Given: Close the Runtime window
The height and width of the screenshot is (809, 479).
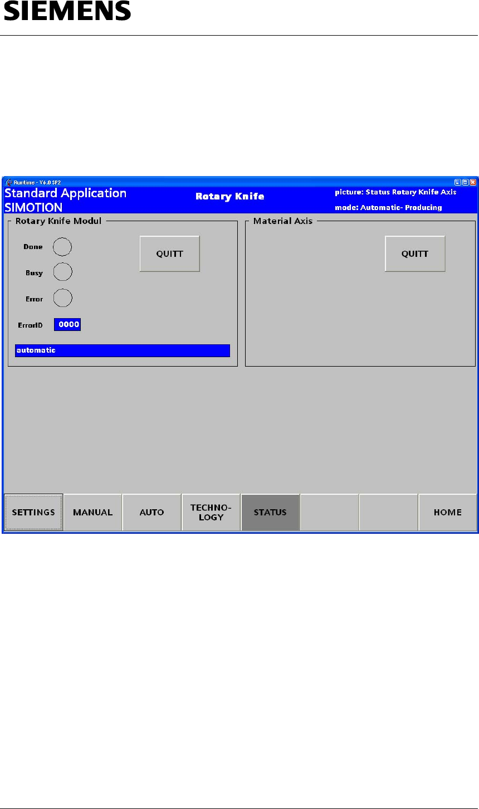Looking at the screenshot, I should [473, 182].
